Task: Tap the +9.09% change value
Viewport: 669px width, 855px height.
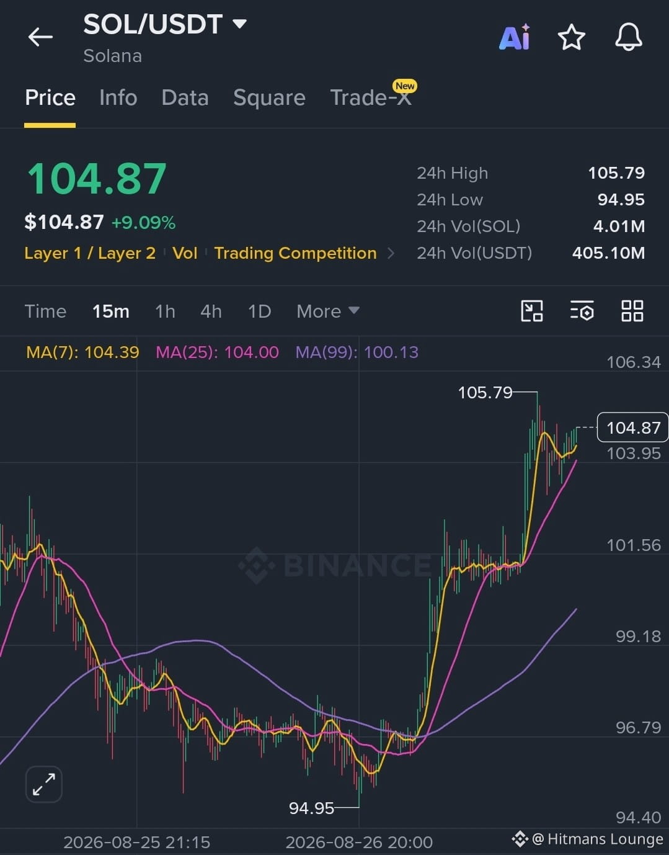Action: (x=143, y=223)
